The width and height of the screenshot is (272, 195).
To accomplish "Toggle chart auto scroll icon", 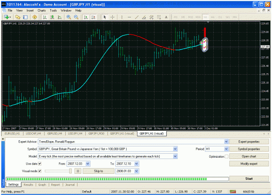I will [x=86, y=17].
